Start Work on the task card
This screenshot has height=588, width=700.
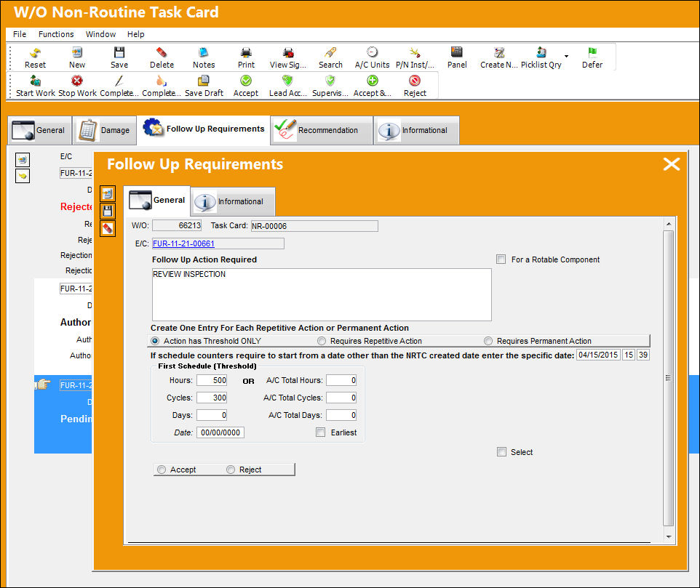click(x=35, y=81)
